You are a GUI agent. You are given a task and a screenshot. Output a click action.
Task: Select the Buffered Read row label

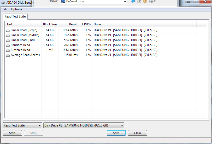[x=20, y=50]
